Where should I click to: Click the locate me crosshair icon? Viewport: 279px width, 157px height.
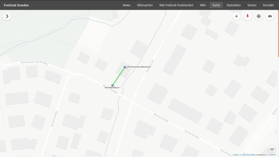(x=259, y=16)
